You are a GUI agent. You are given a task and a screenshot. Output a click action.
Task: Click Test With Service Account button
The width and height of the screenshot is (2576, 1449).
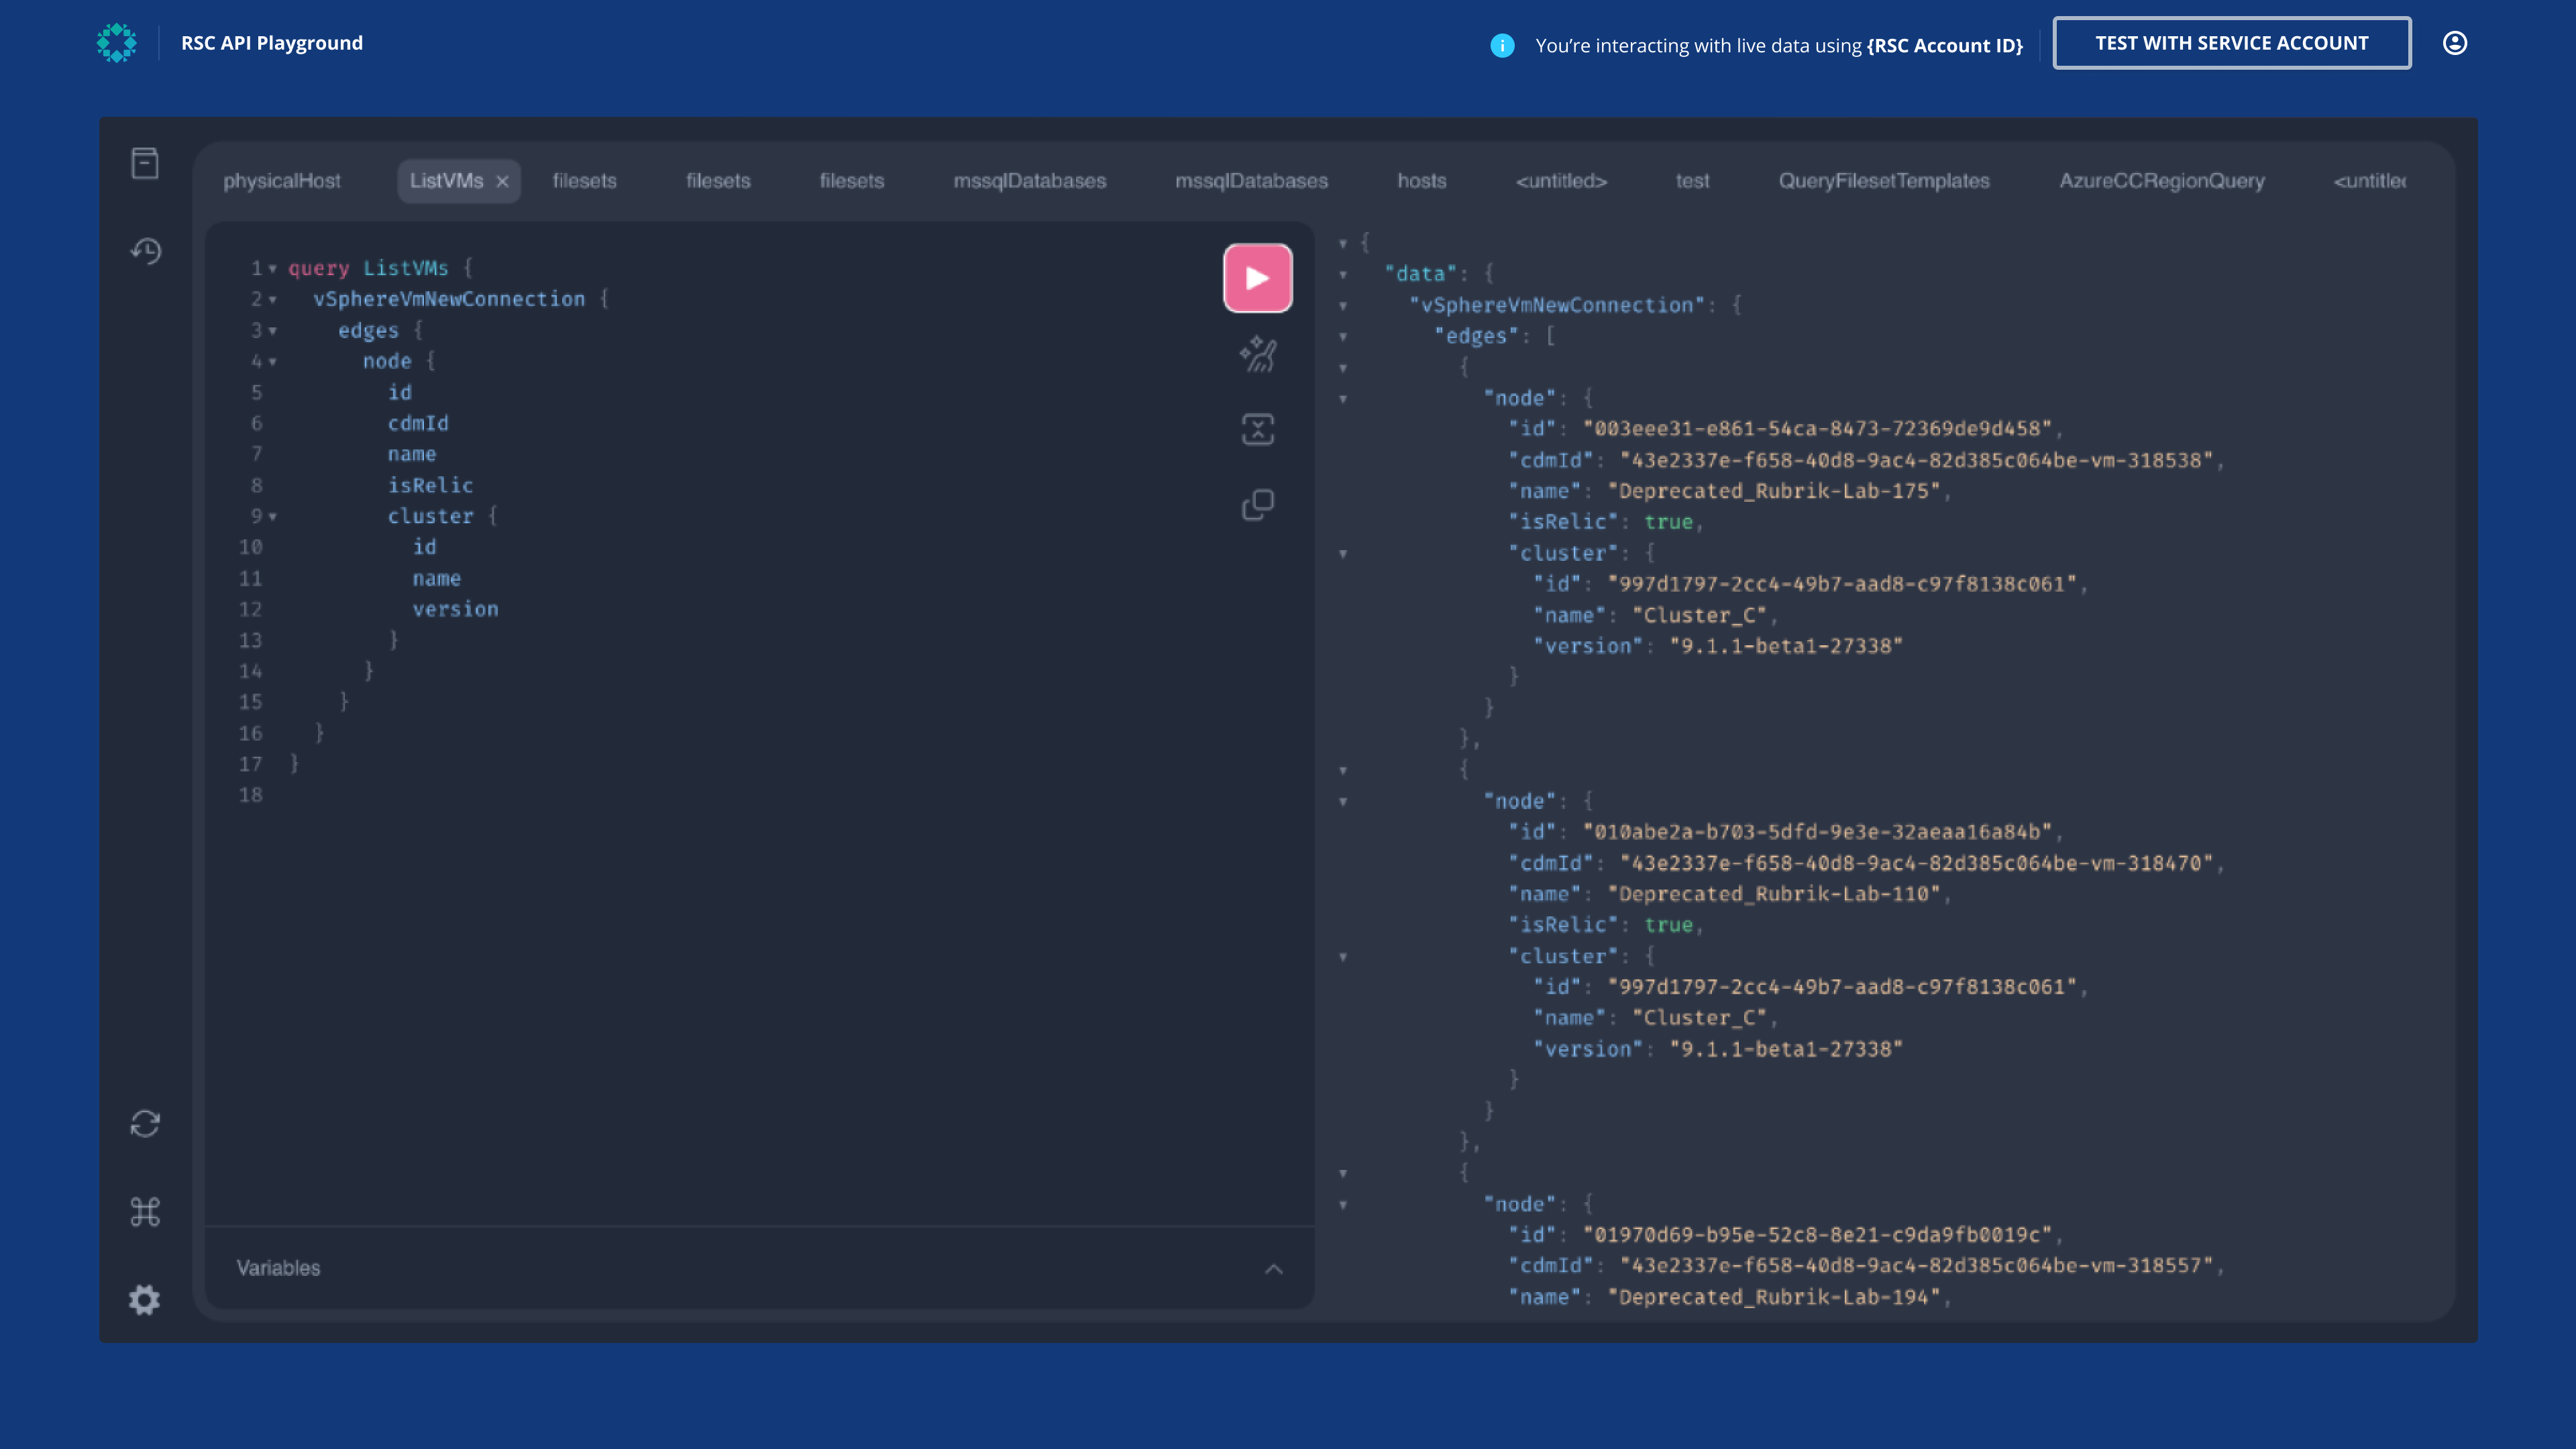(x=2232, y=43)
